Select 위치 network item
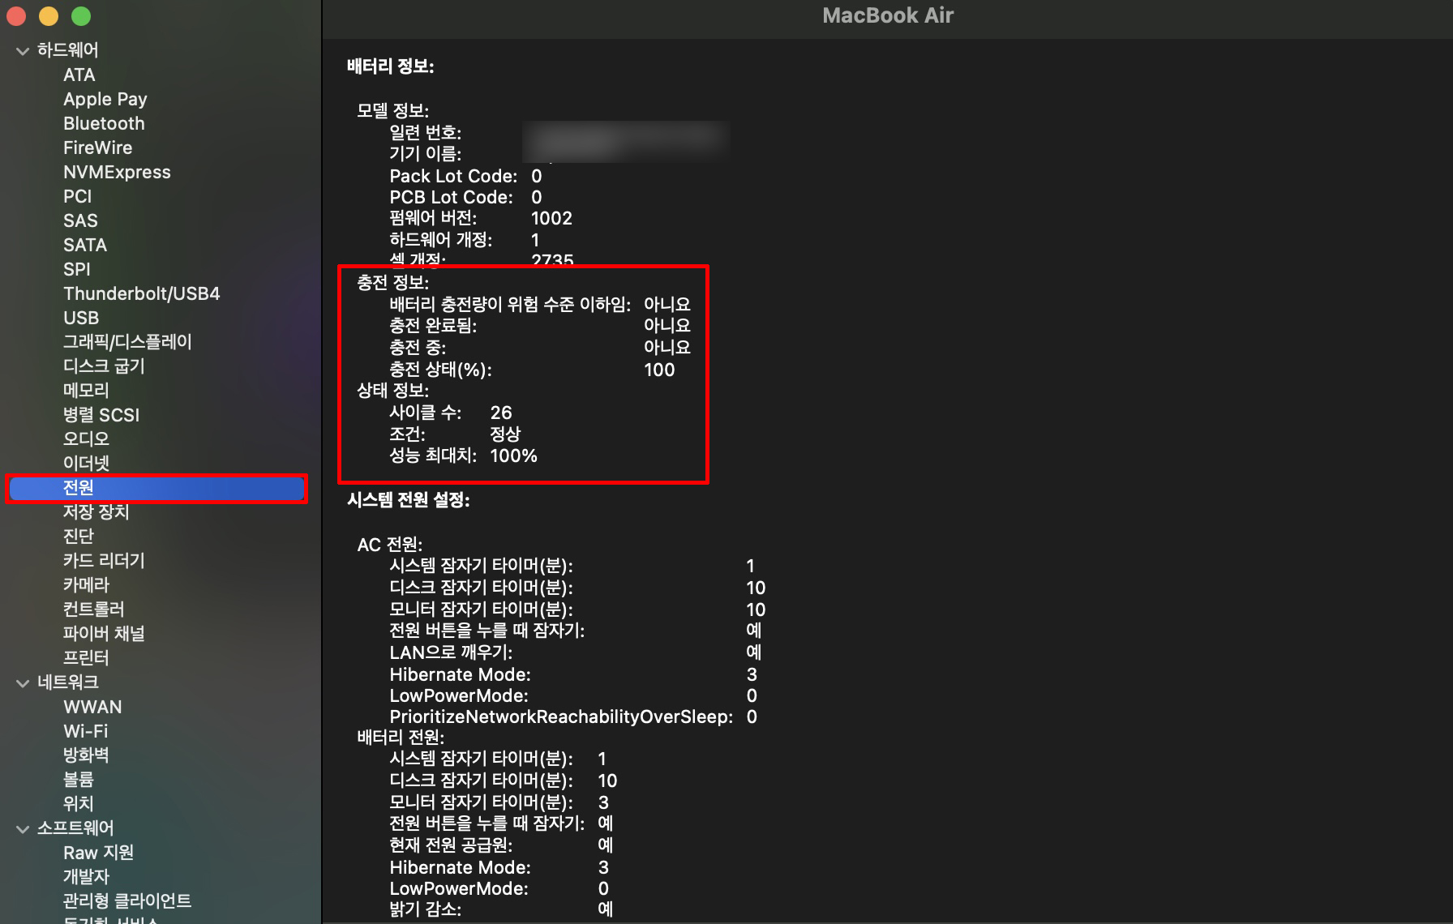This screenshot has height=924, width=1453. click(x=79, y=804)
